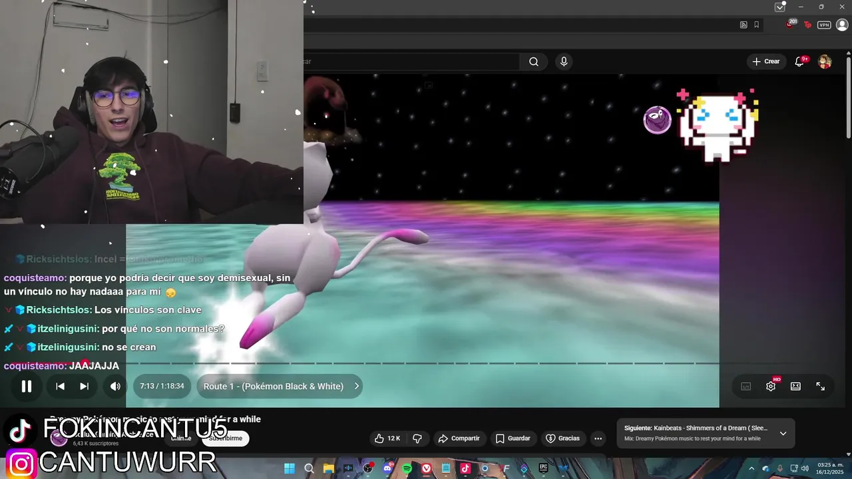Image resolution: width=852 pixels, height=479 pixels.
Task: Focus the YouTube search input field
Action: (x=411, y=62)
